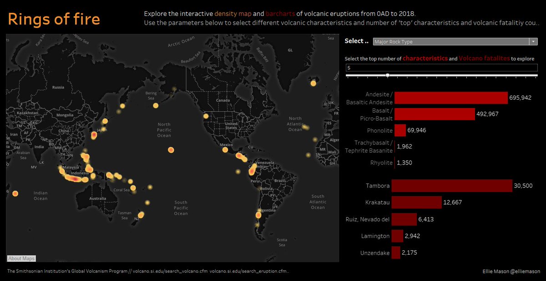Click the 6,413 value label
Viewport: 546px width, 281px height.
point(426,220)
